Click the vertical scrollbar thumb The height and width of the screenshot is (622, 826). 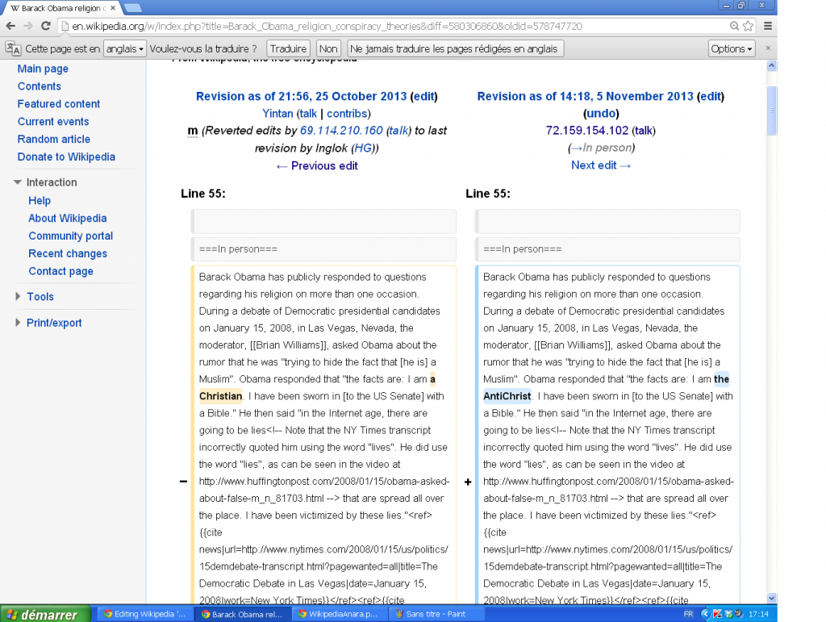point(772,111)
